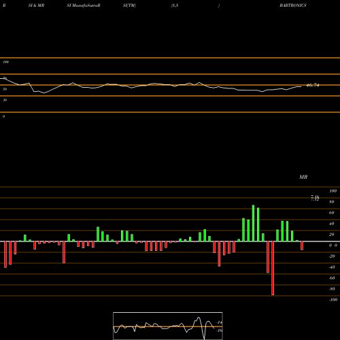Click the last red MR bar at the right end
Image resolution: width=340 pixels, height=340 pixels.
302,245
